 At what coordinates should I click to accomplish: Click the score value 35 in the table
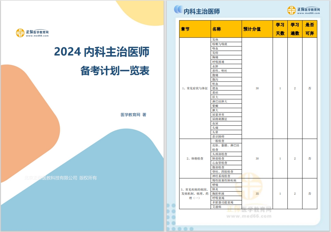click(x=257, y=194)
